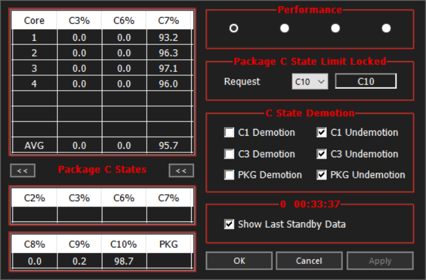Select the first Performance radio option
This screenshot has width=426, height=280.
(x=234, y=28)
